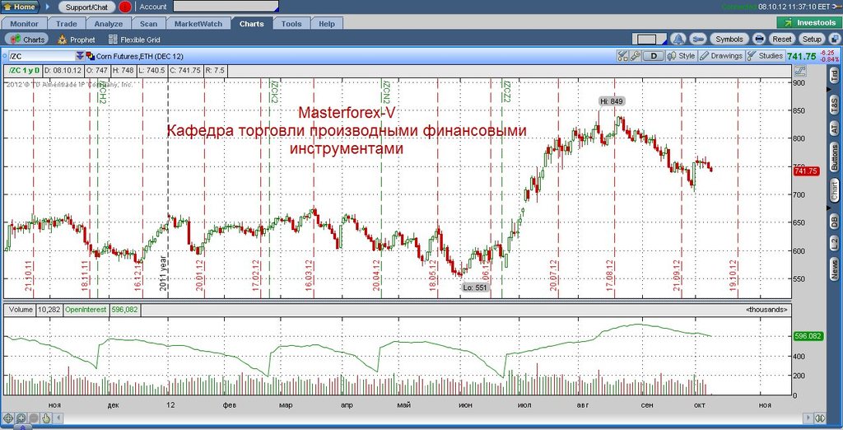Select the Prophet sub-tab
Screen dimensions: 843x430
pyautogui.click(x=77, y=40)
